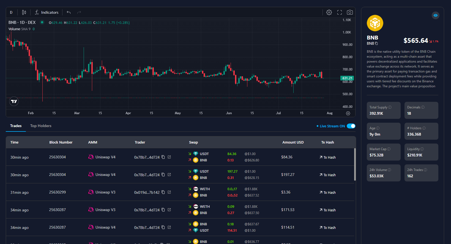
Task: Click the Amount USD column header
Action: (x=293, y=142)
